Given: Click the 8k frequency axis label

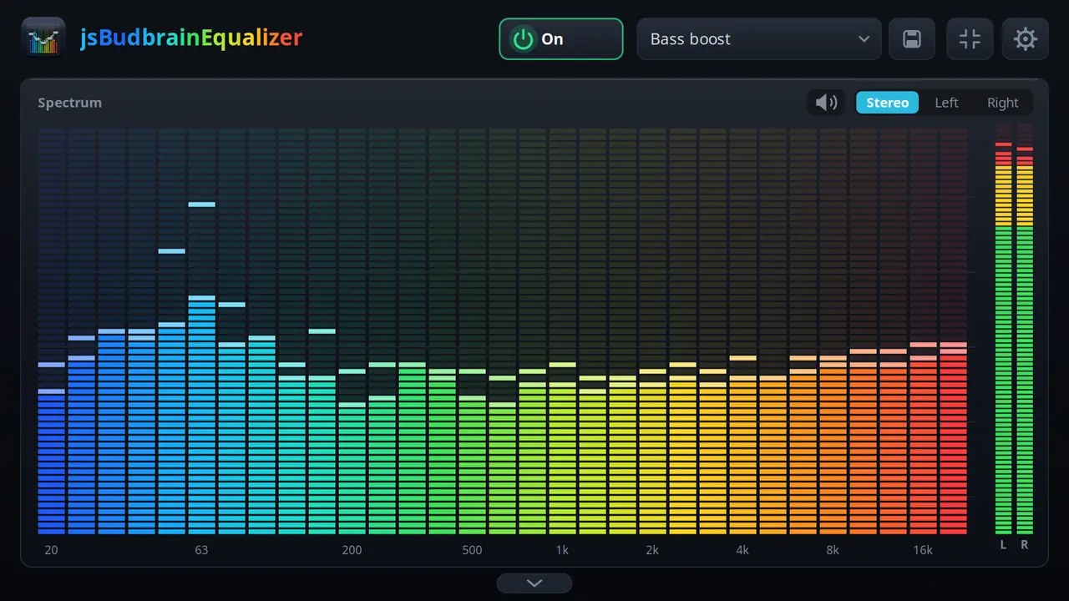Looking at the screenshot, I should point(833,550).
